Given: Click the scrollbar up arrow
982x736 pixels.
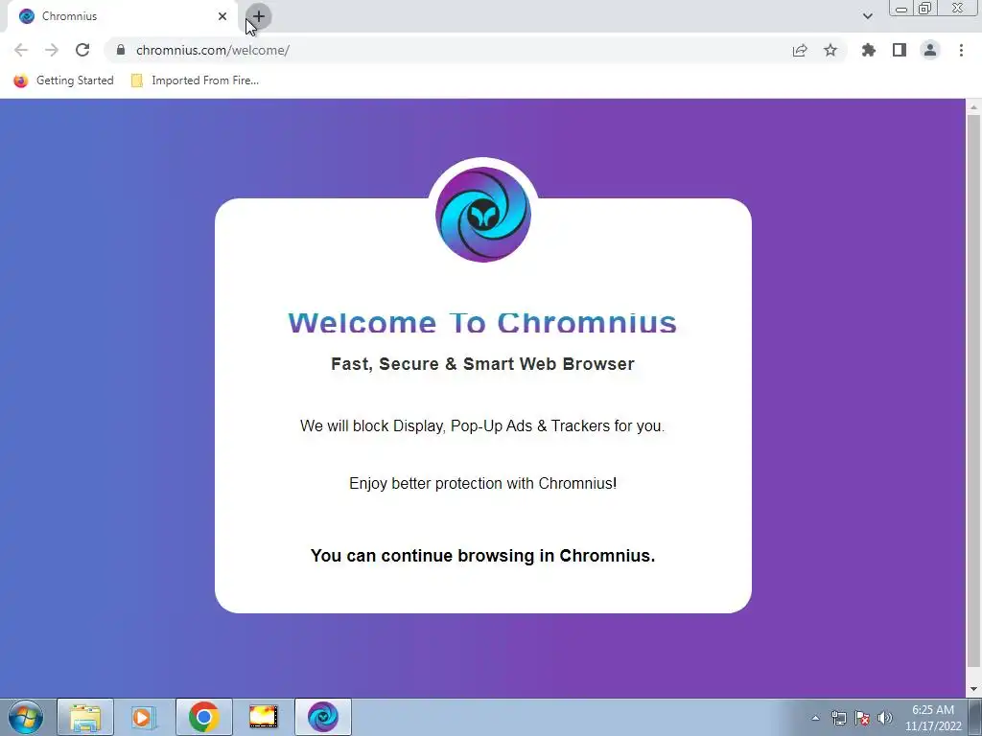Looking at the screenshot, I should coord(973,107).
